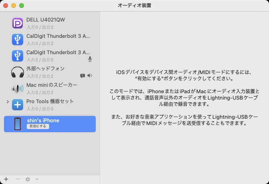
Task: Click the 入力0 / 出力0 text under Pro Tools
Action: 40,109
